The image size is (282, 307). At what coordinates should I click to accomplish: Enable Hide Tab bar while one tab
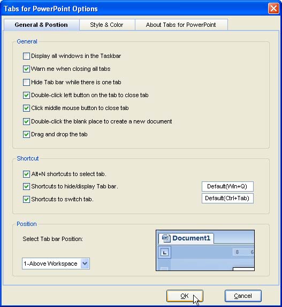26,82
